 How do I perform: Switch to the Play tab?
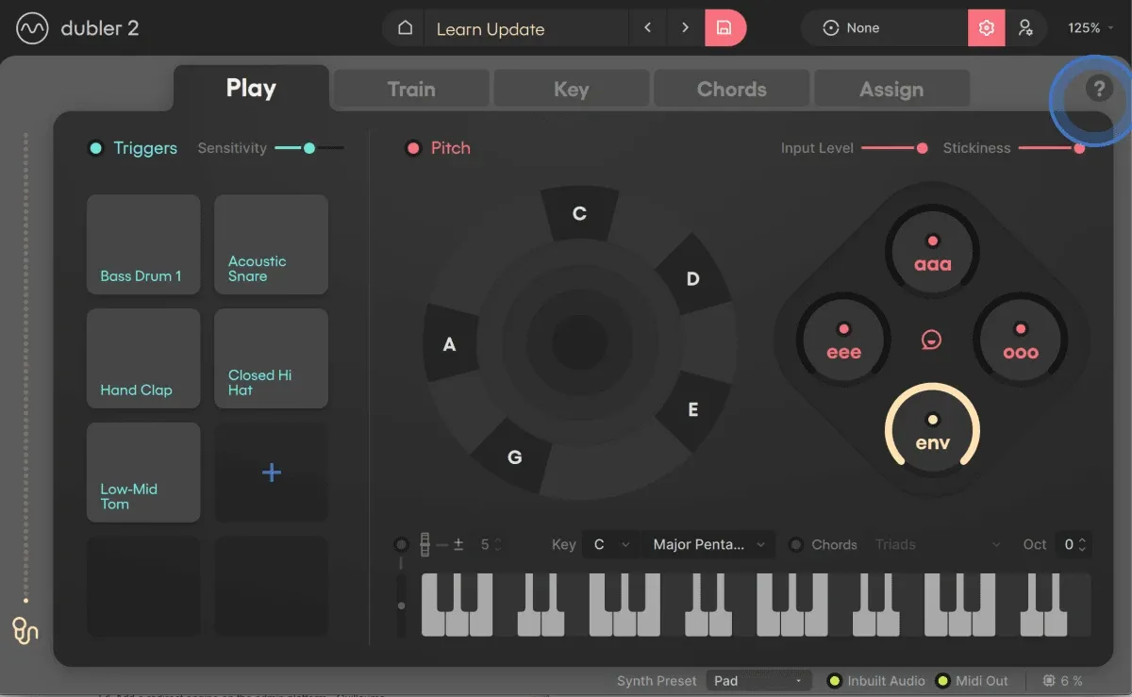pyautogui.click(x=251, y=89)
